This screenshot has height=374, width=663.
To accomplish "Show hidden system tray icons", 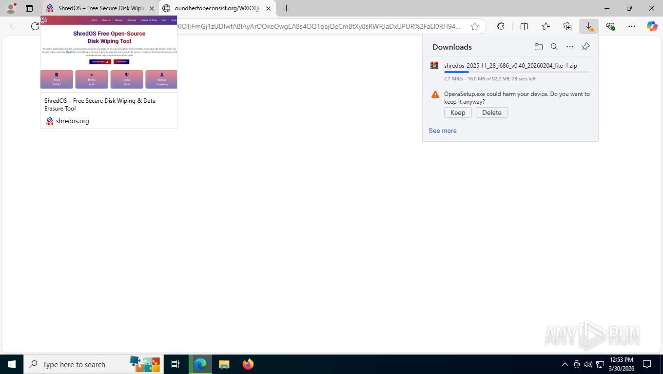I will 565,364.
